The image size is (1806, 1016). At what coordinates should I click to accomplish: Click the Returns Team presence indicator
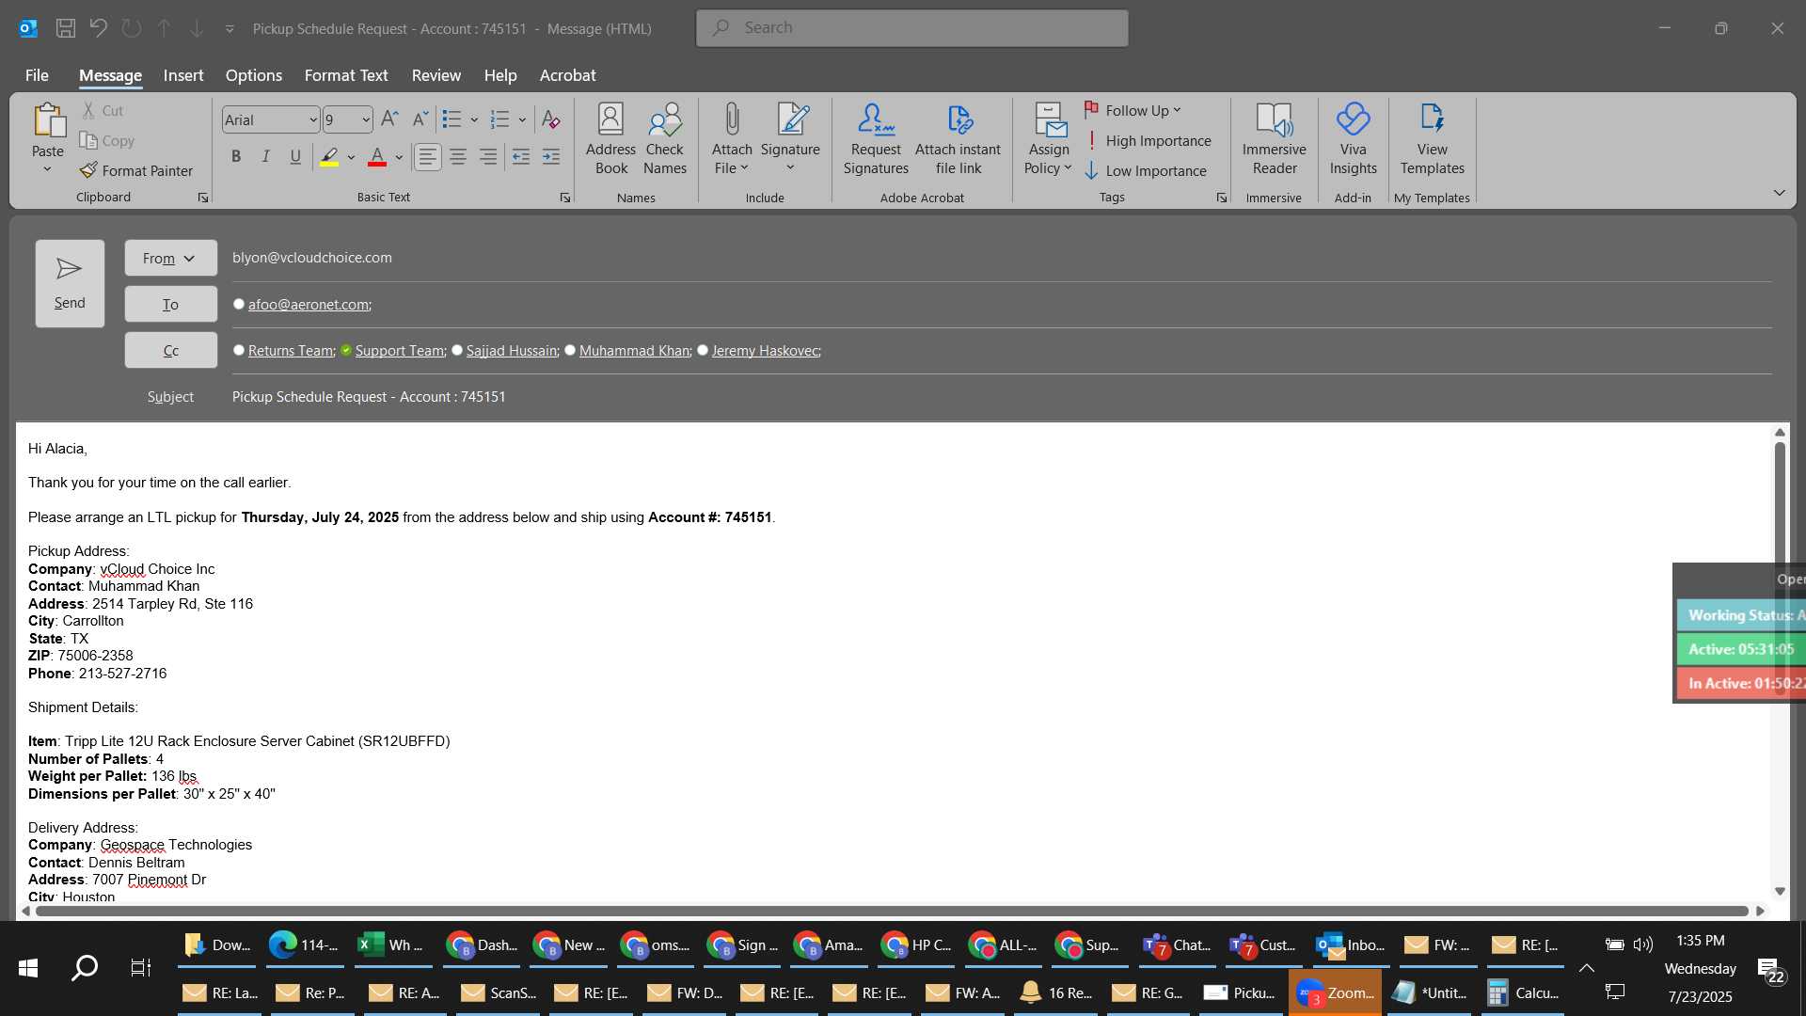pyautogui.click(x=239, y=350)
